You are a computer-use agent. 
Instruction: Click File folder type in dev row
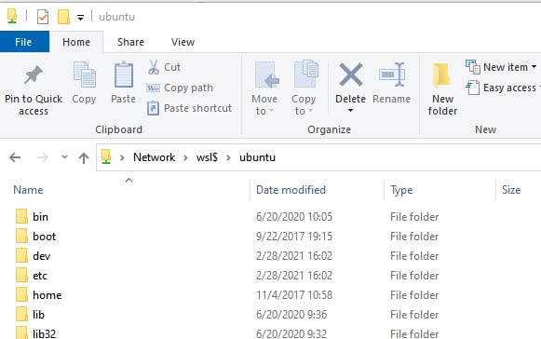coord(414,256)
